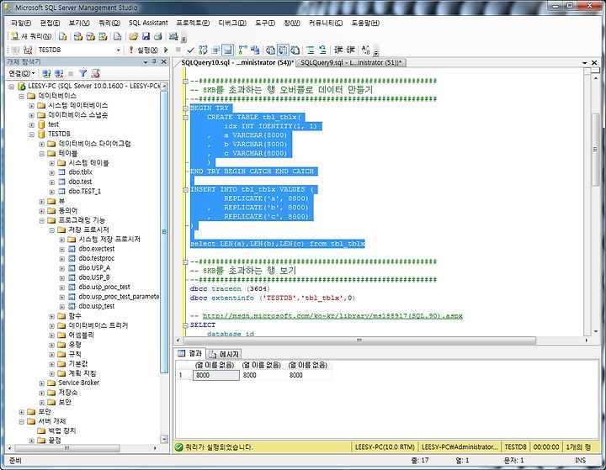
Task: Click the first (열 이름 없음) column header
Action: click(x=215, y=365)
